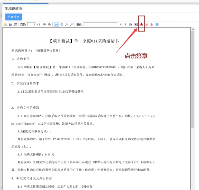Click the image snapshot toolbar icon

tap(136, 24)
